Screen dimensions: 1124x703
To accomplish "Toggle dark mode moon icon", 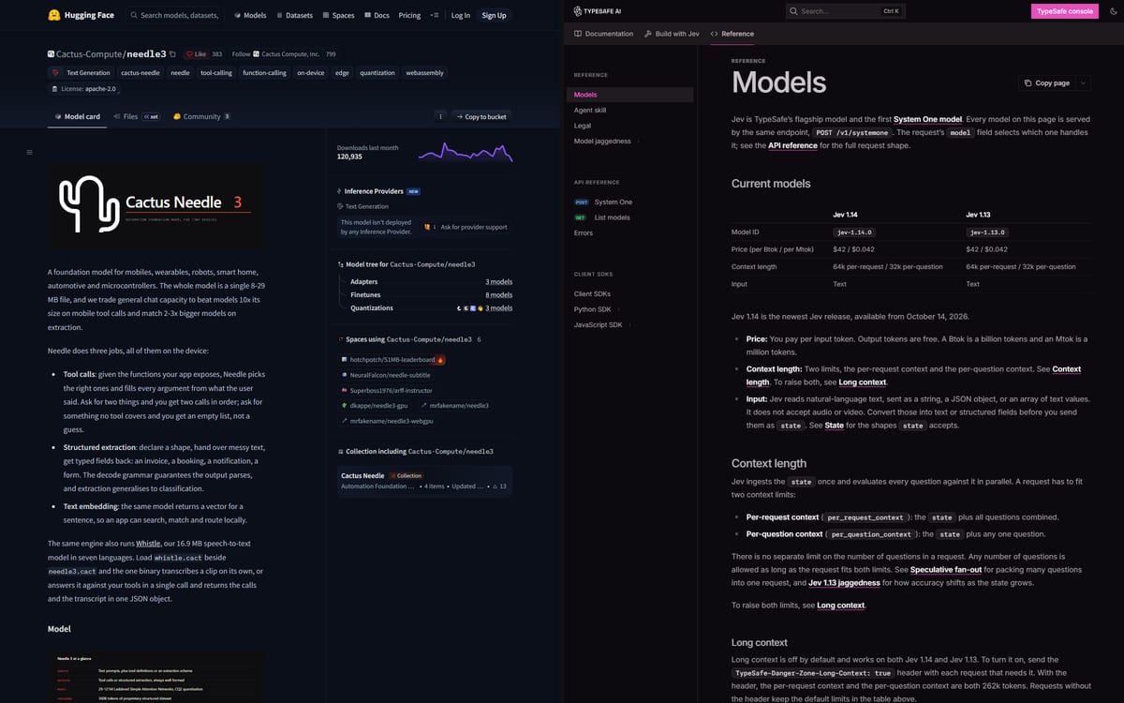I will coord(1111,11).
